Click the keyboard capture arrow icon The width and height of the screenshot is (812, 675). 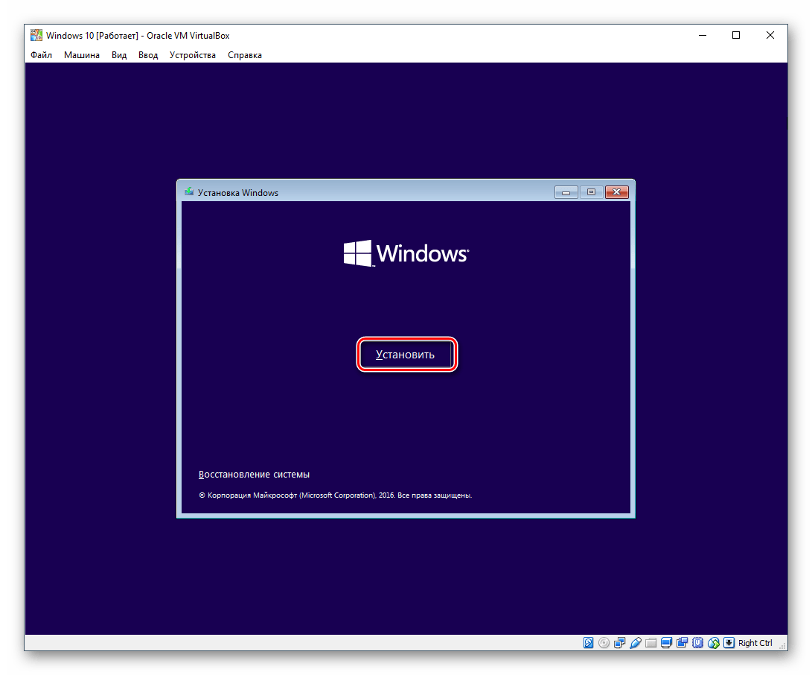(729, 643)
